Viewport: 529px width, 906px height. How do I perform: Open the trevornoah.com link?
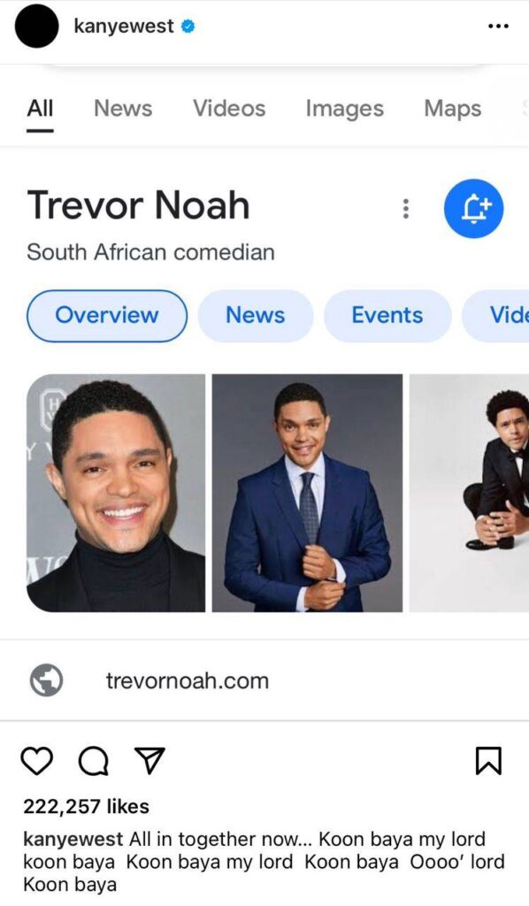(188, 680)
